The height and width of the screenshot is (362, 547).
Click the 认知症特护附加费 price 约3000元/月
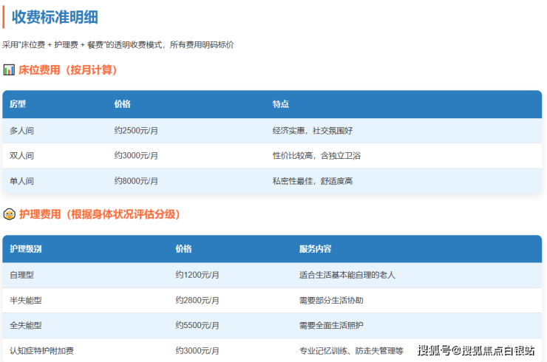[197, 351]
